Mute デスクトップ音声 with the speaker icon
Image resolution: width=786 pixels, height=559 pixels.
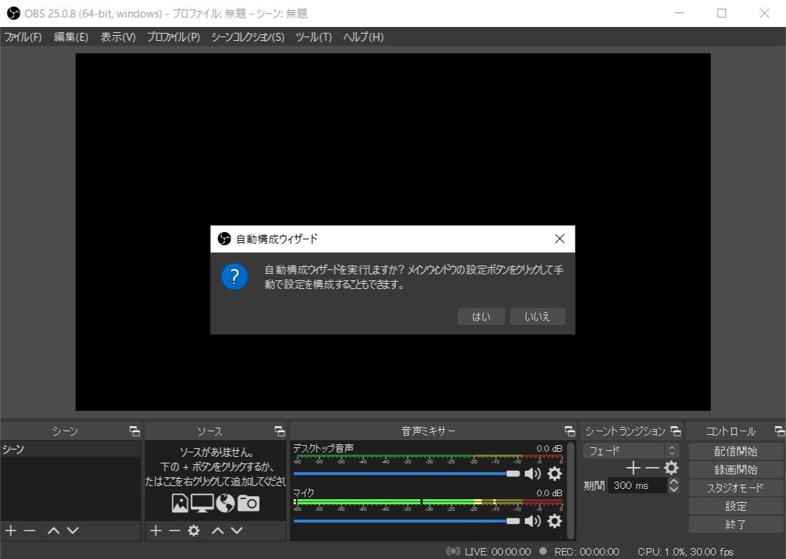click(x=532, y=474)
